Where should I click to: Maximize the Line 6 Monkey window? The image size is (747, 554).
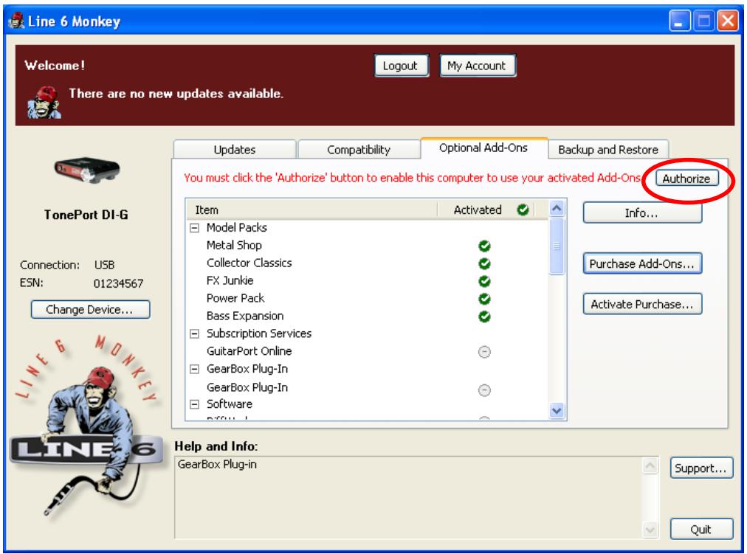703,21
